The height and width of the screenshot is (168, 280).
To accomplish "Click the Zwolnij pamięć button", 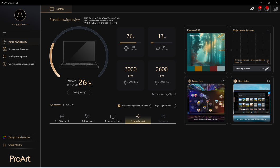I will (x=79, y=92).
